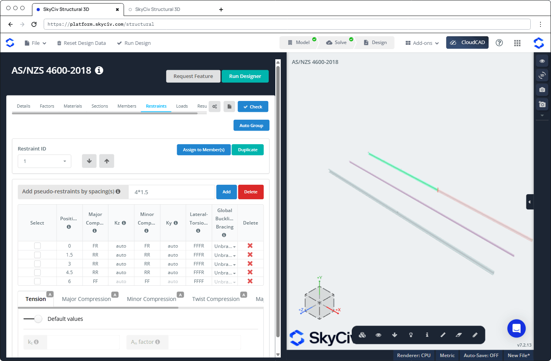Tick the checkbox for position 1.5 row
Viewport: 551px width, 361px height.
pos(37,255)
